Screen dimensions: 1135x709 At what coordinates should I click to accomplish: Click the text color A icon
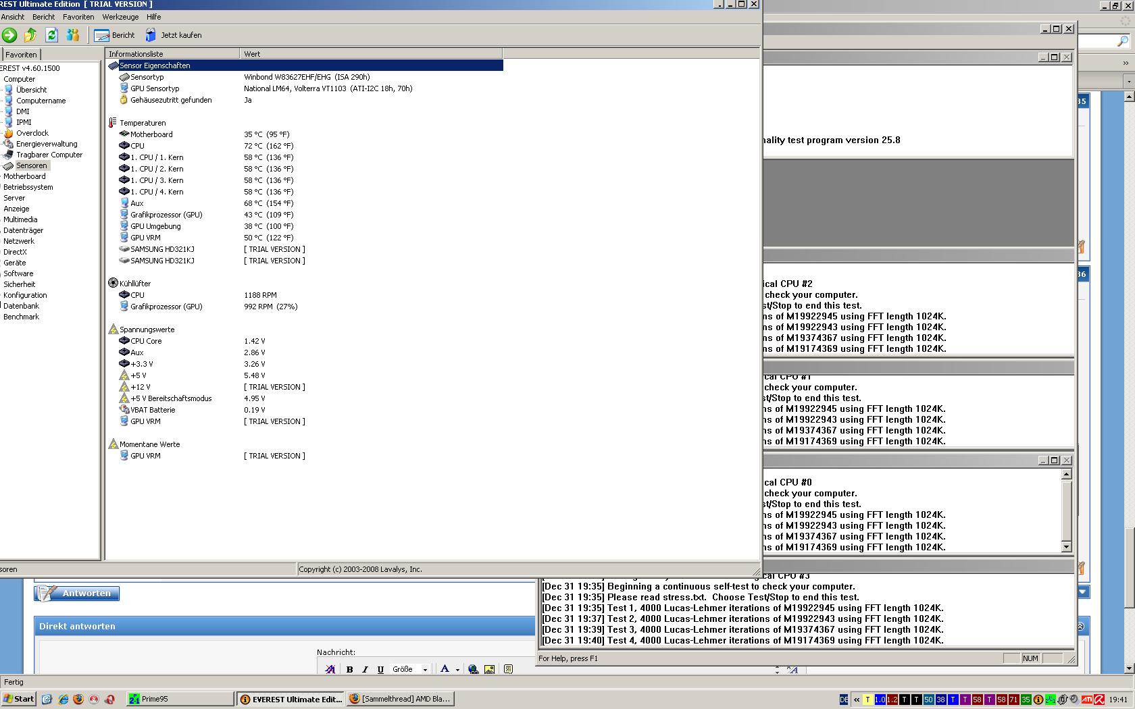point(445,669)
